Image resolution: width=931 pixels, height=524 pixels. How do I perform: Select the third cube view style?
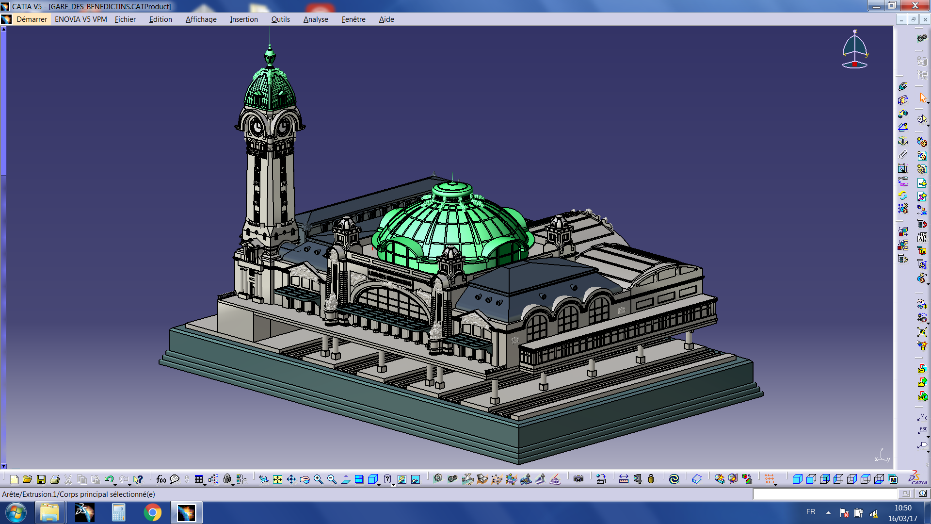coord(825,479)
